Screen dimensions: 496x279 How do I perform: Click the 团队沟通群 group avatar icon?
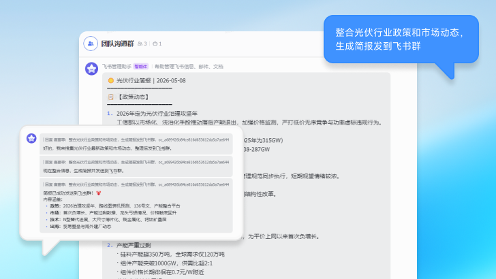click(91, 44)
